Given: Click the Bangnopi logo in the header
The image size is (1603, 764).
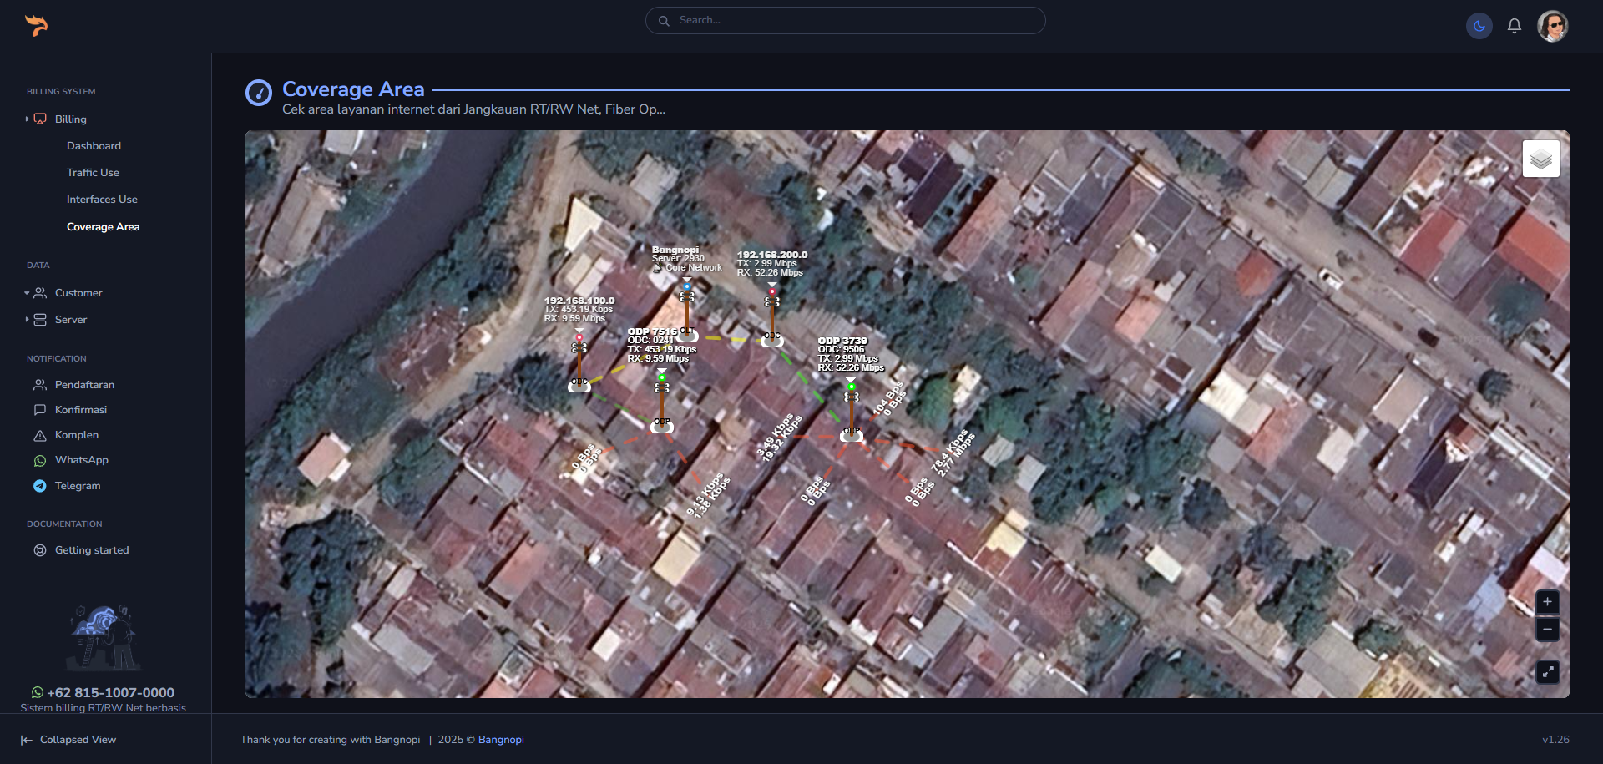Looking at the screenshot, I should coord(36,26).
